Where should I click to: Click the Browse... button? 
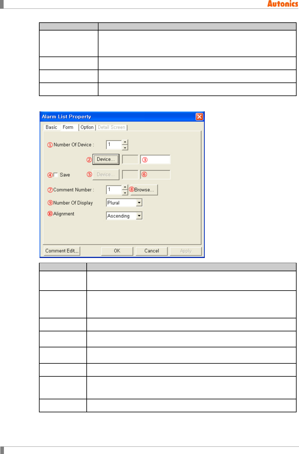coord(144,190)
